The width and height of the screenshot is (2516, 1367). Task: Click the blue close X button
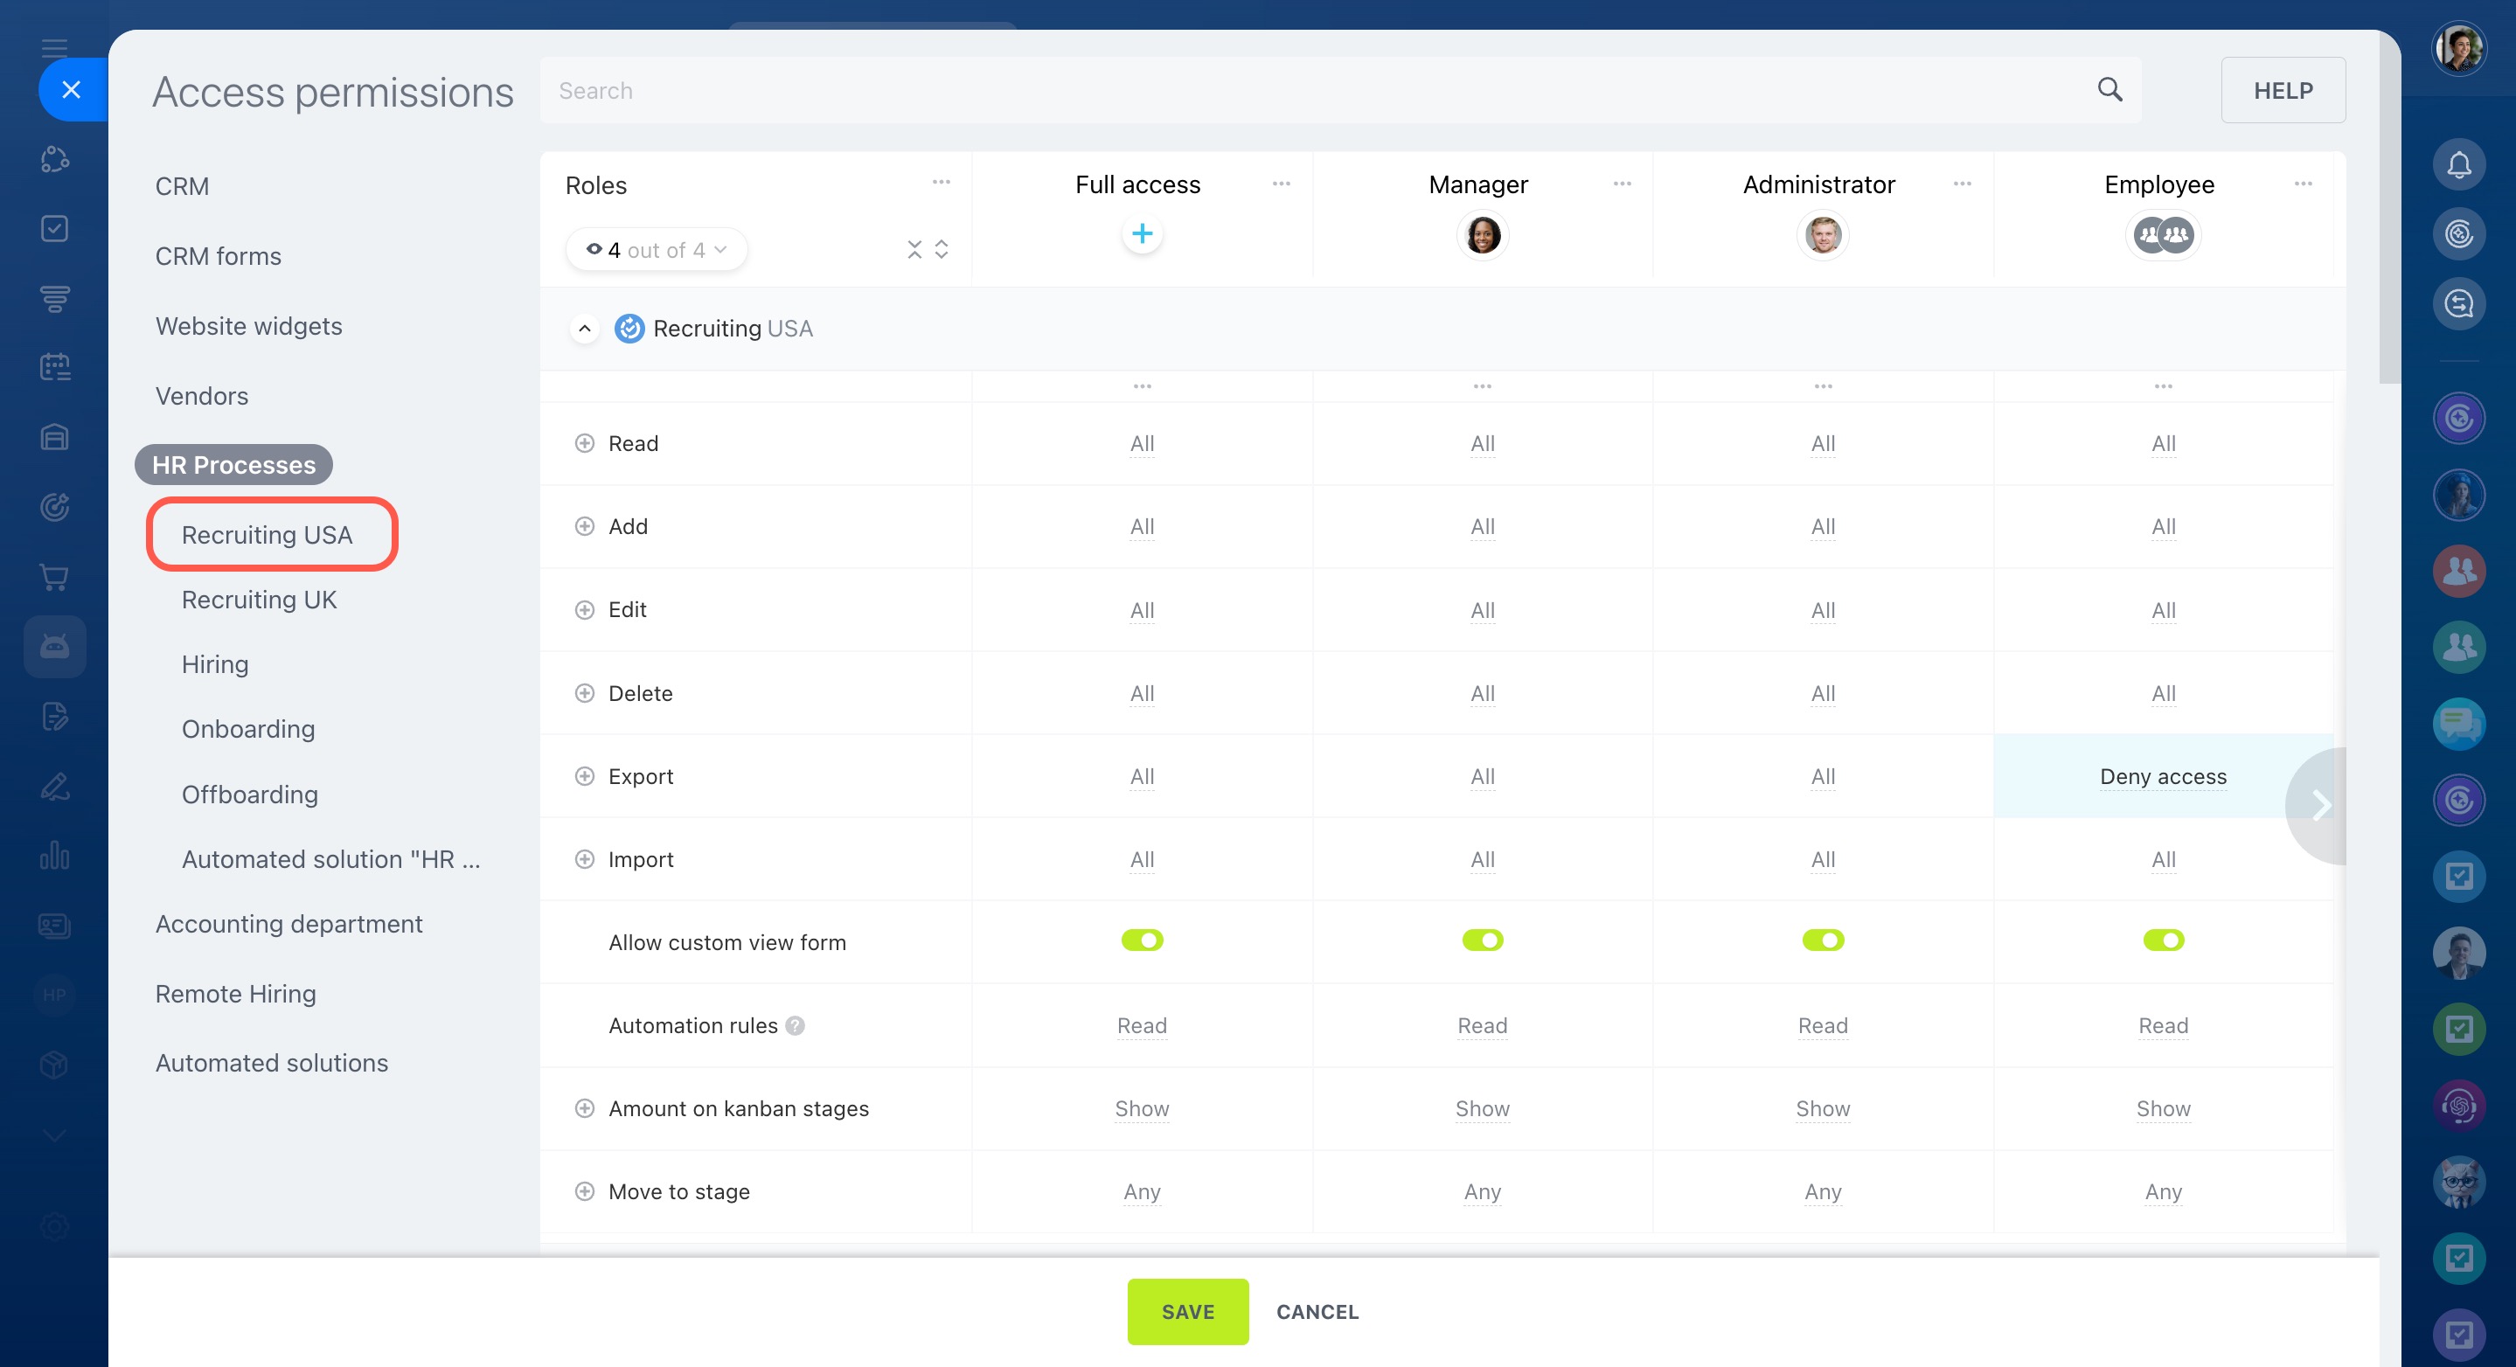pos(72,90)
